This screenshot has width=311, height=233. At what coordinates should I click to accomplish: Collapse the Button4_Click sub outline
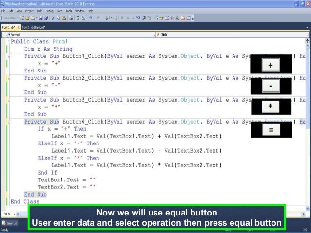[x=9, y=122]
